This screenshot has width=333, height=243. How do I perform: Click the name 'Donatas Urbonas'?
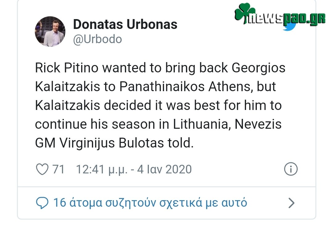[125, 24]
